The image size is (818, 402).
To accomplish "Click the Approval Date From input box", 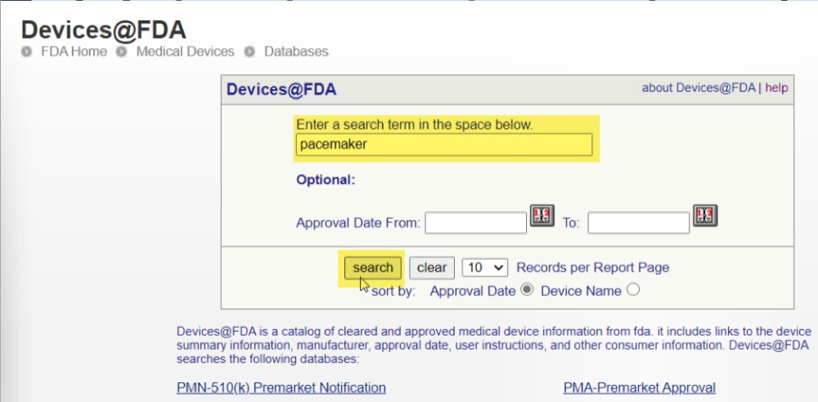I will click(475, 222).
